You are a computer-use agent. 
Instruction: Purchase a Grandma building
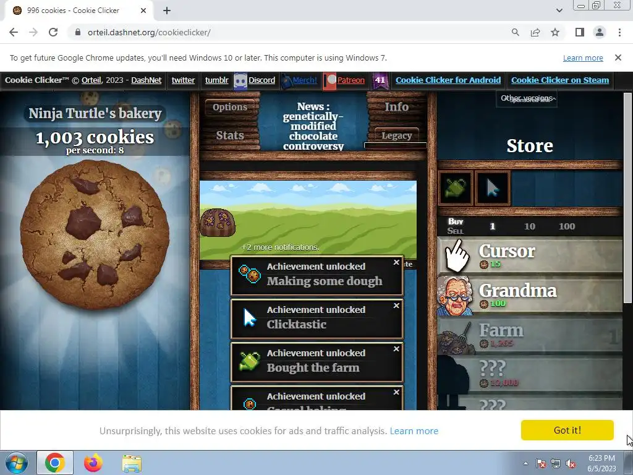click(x=530, y=296)
